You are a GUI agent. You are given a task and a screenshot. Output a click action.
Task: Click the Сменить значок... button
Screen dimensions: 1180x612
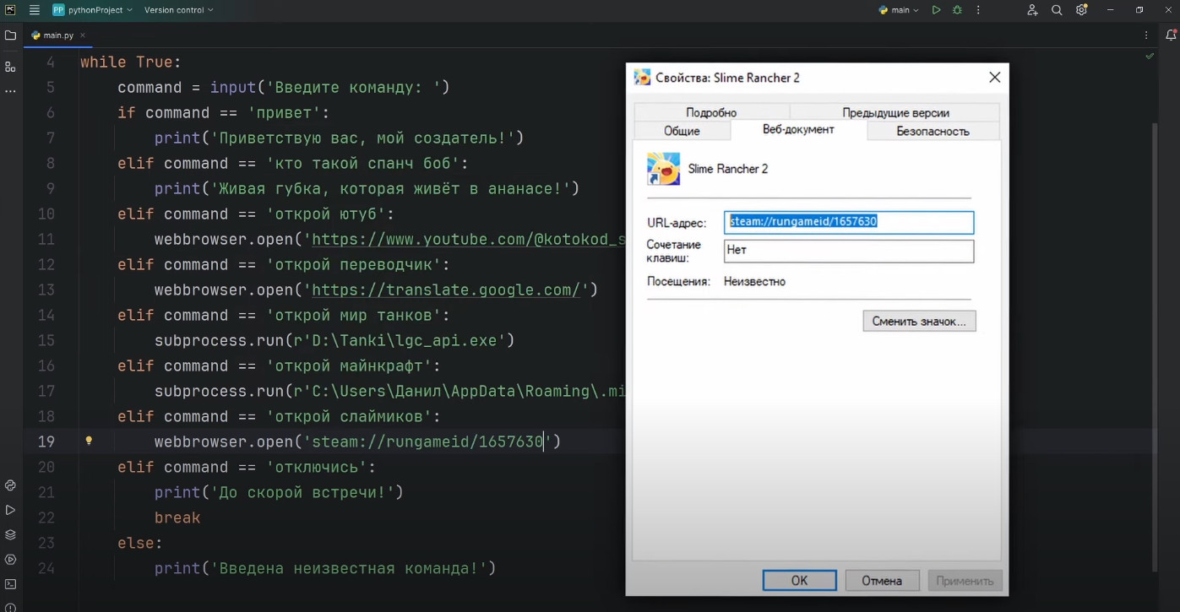pyautogui.click(x=919, y=321)
